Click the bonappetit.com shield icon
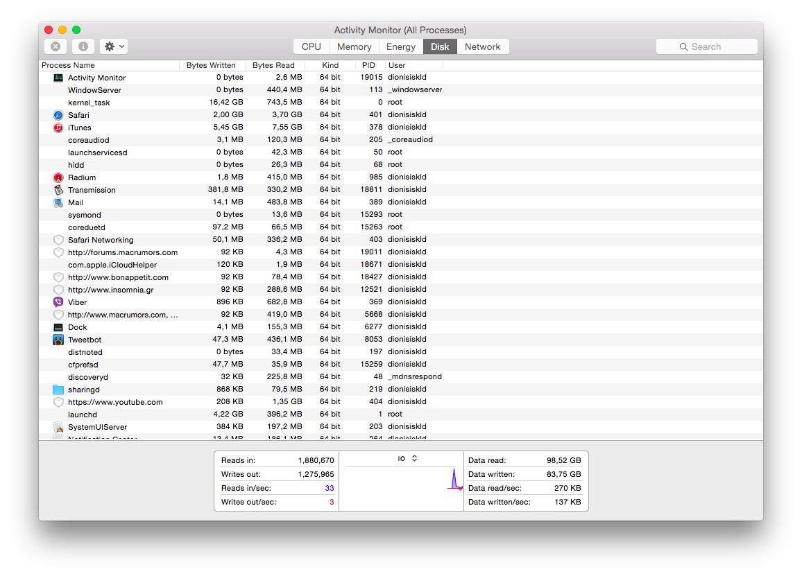 coord(58,277)
